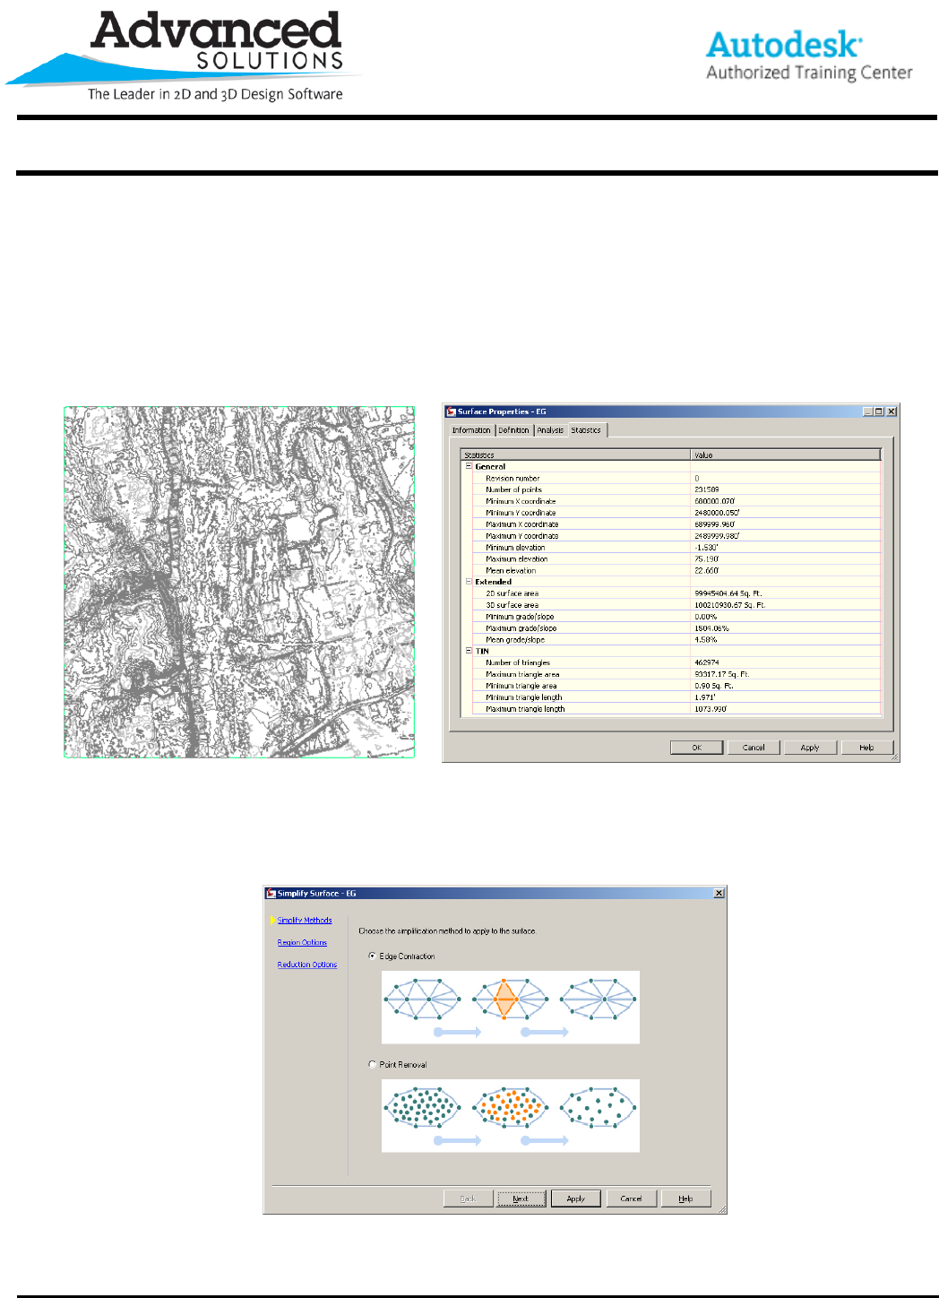
Task: Collapse the General statistics group
Action: [468, 466]
